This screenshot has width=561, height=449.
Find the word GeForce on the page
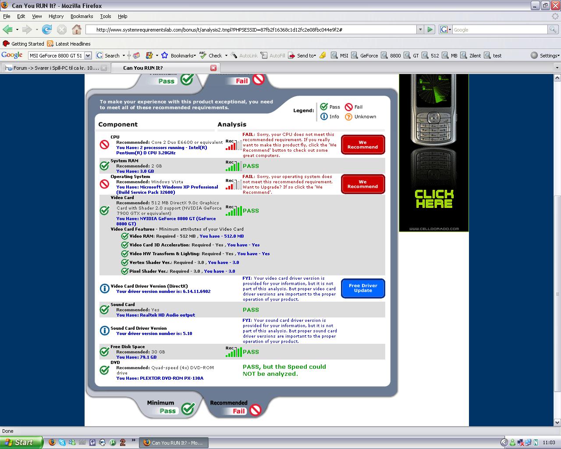coord(365,55)
